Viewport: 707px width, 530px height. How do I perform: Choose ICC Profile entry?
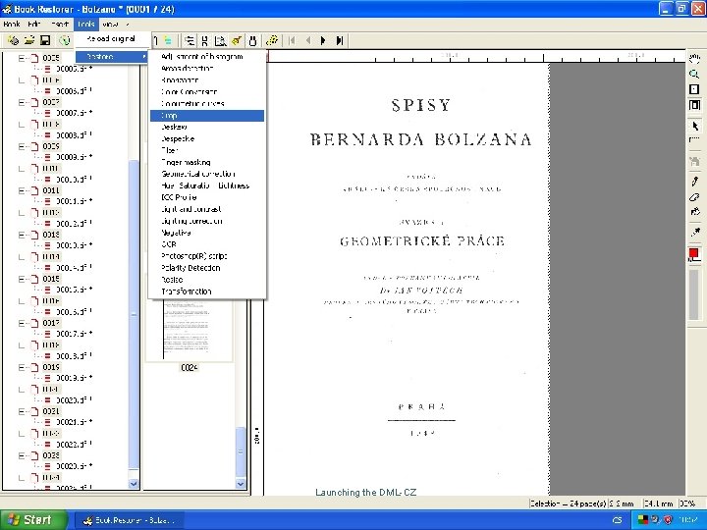click(x=207, y=197)
